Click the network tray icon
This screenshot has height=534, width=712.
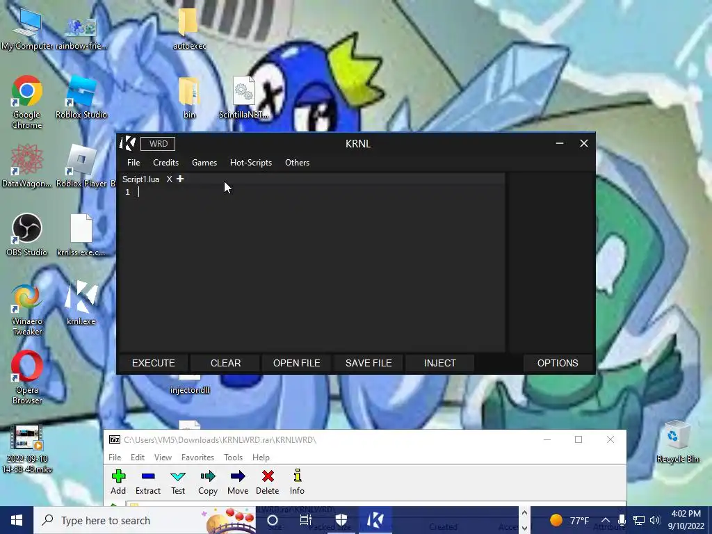click(x=639, y=520)
